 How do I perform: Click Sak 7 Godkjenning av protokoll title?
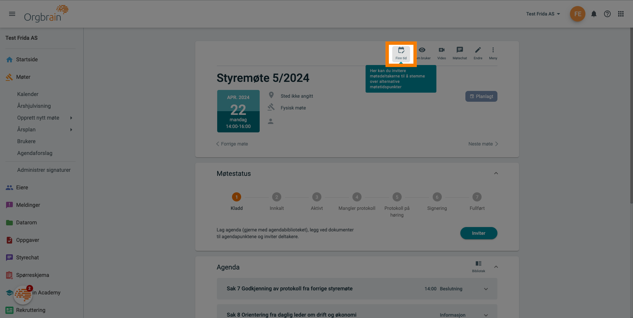[289, 288]
